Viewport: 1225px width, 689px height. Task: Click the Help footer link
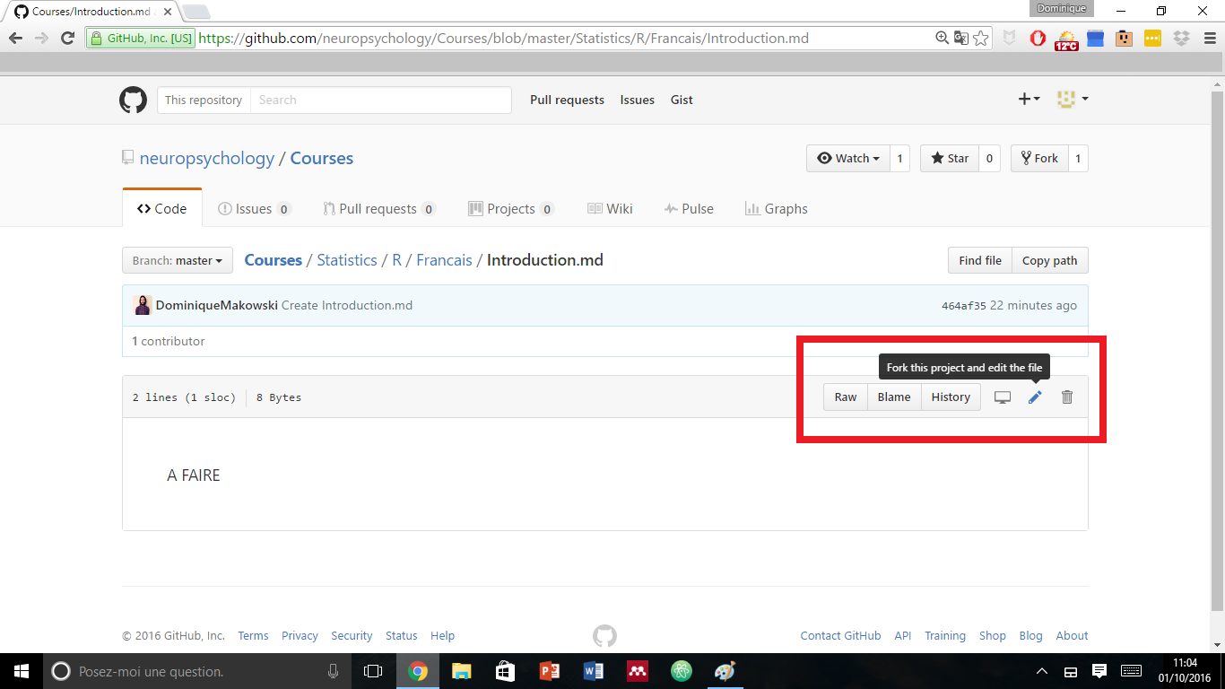click(x=442, y=635)
